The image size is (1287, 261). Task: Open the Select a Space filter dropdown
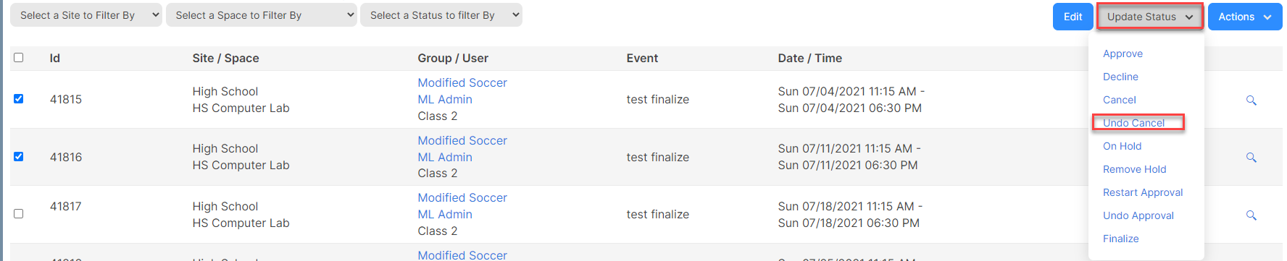coord(262,15)
